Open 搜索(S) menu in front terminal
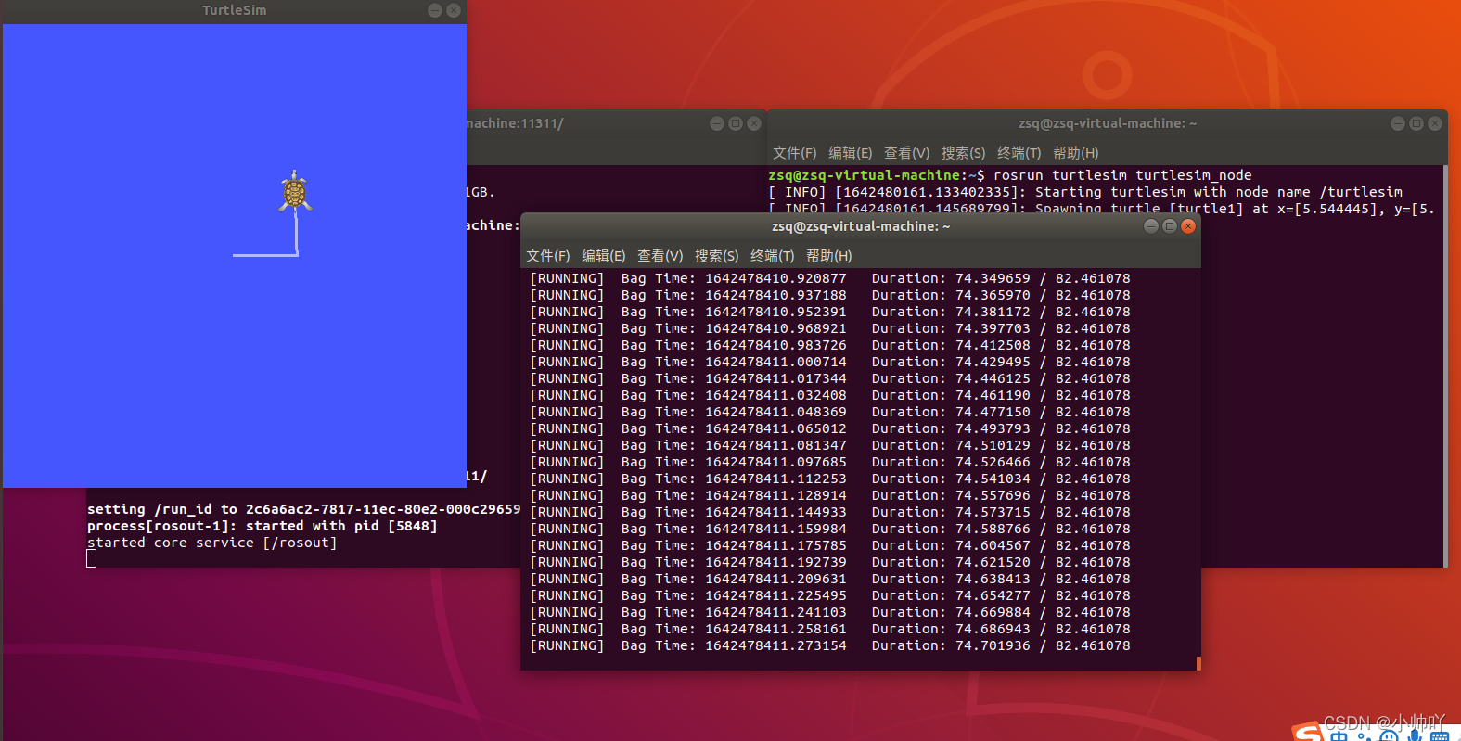This screenshot has height=741, width=1461. coord(716,256)
